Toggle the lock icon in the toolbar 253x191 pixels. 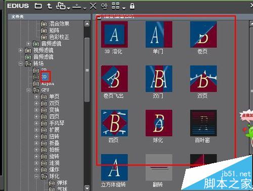coord(132,6)
